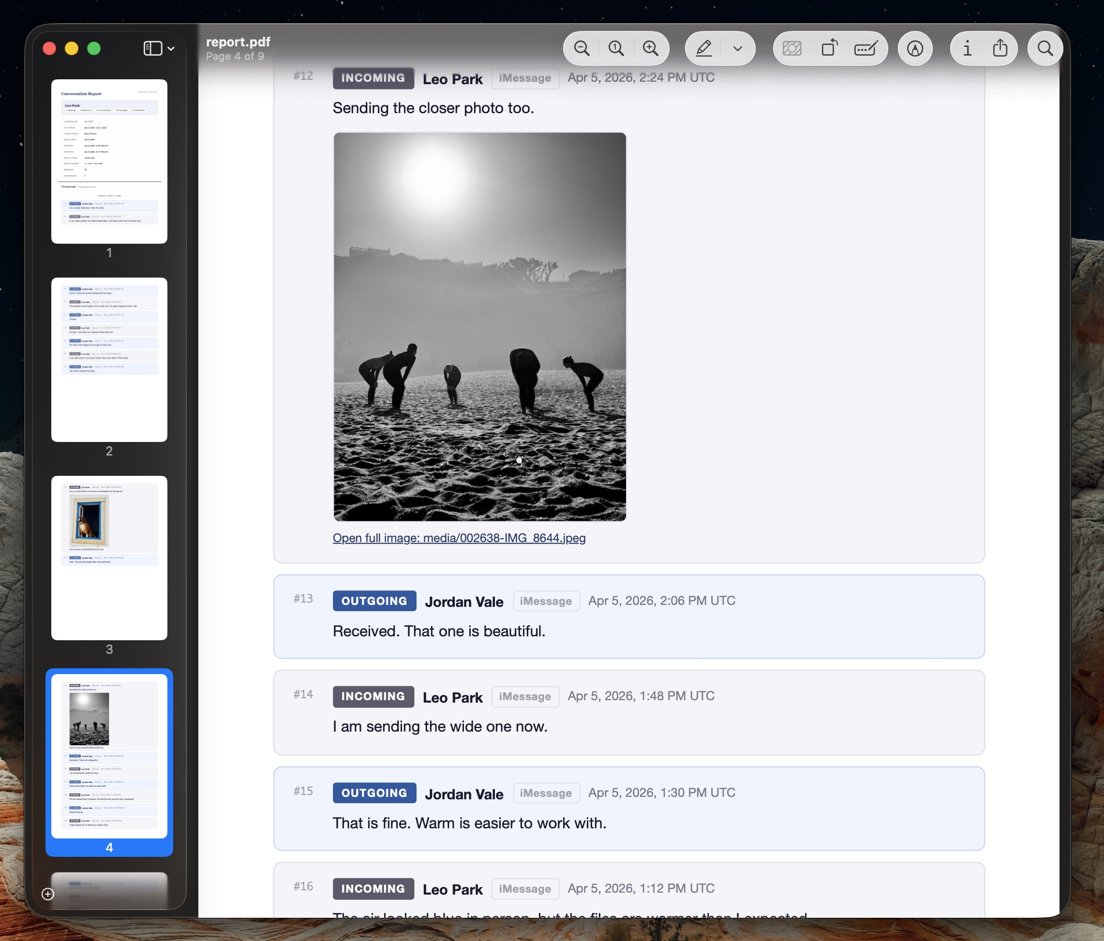The width and height of the screenshot is (1104, 941).
Task: Click the Share icon
Action: click(1000, 48)
